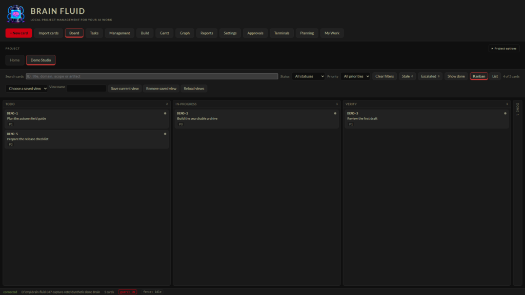Click the P1 badge on DEMO-3
Viewport: 525px width, 295px height.
click(351, 124)
